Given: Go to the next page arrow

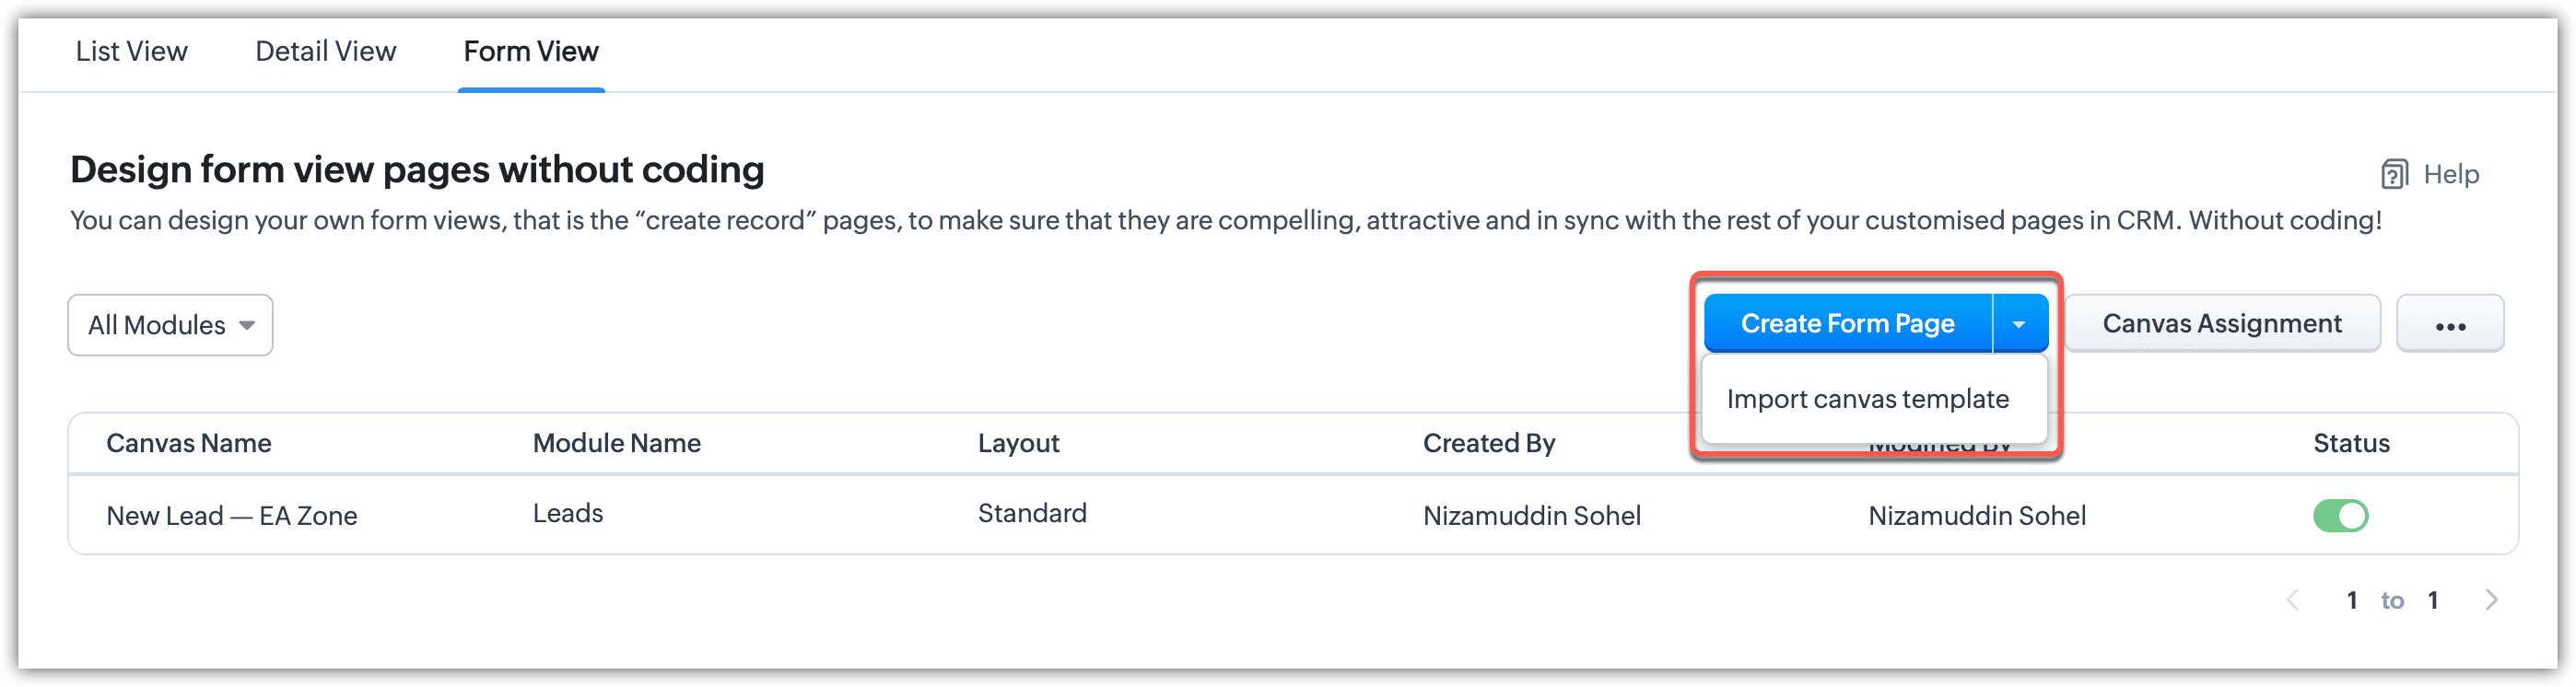Looking at the screenshot, I should [2490, 600].
